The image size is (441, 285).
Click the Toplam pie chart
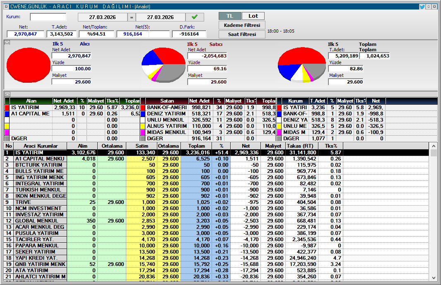(301, 66)
